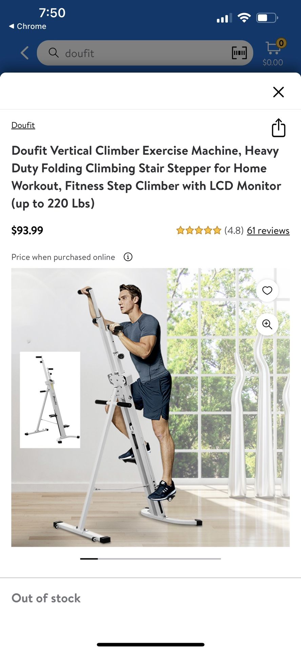The image size is (301, 652).
Task: Tap the $93.99 price
Action: [x=27, y=231]
